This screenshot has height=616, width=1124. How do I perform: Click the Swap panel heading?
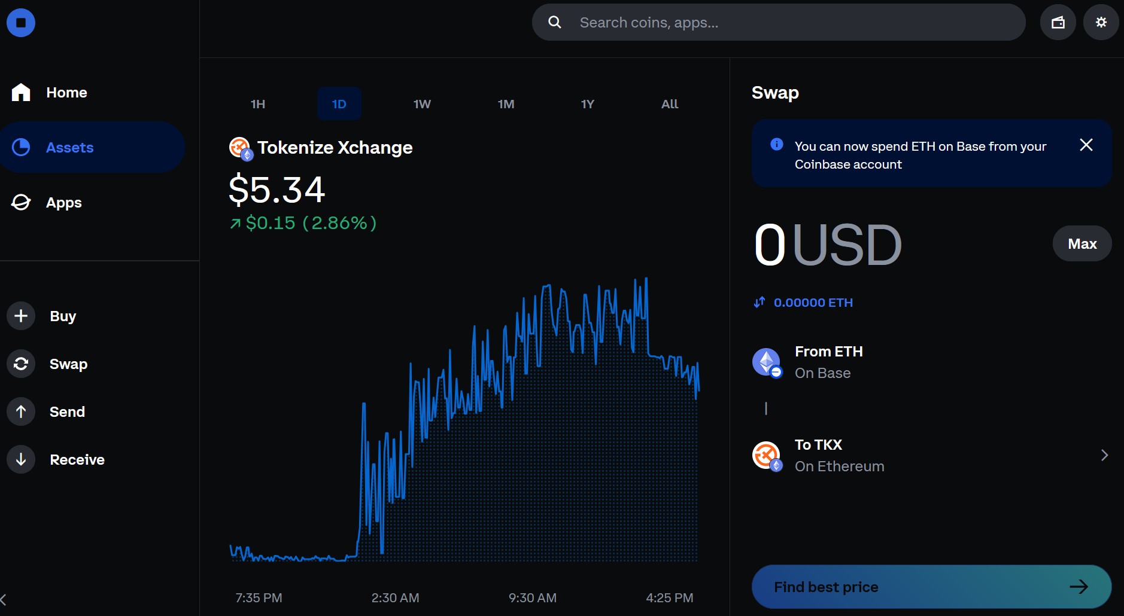[775, 93]
